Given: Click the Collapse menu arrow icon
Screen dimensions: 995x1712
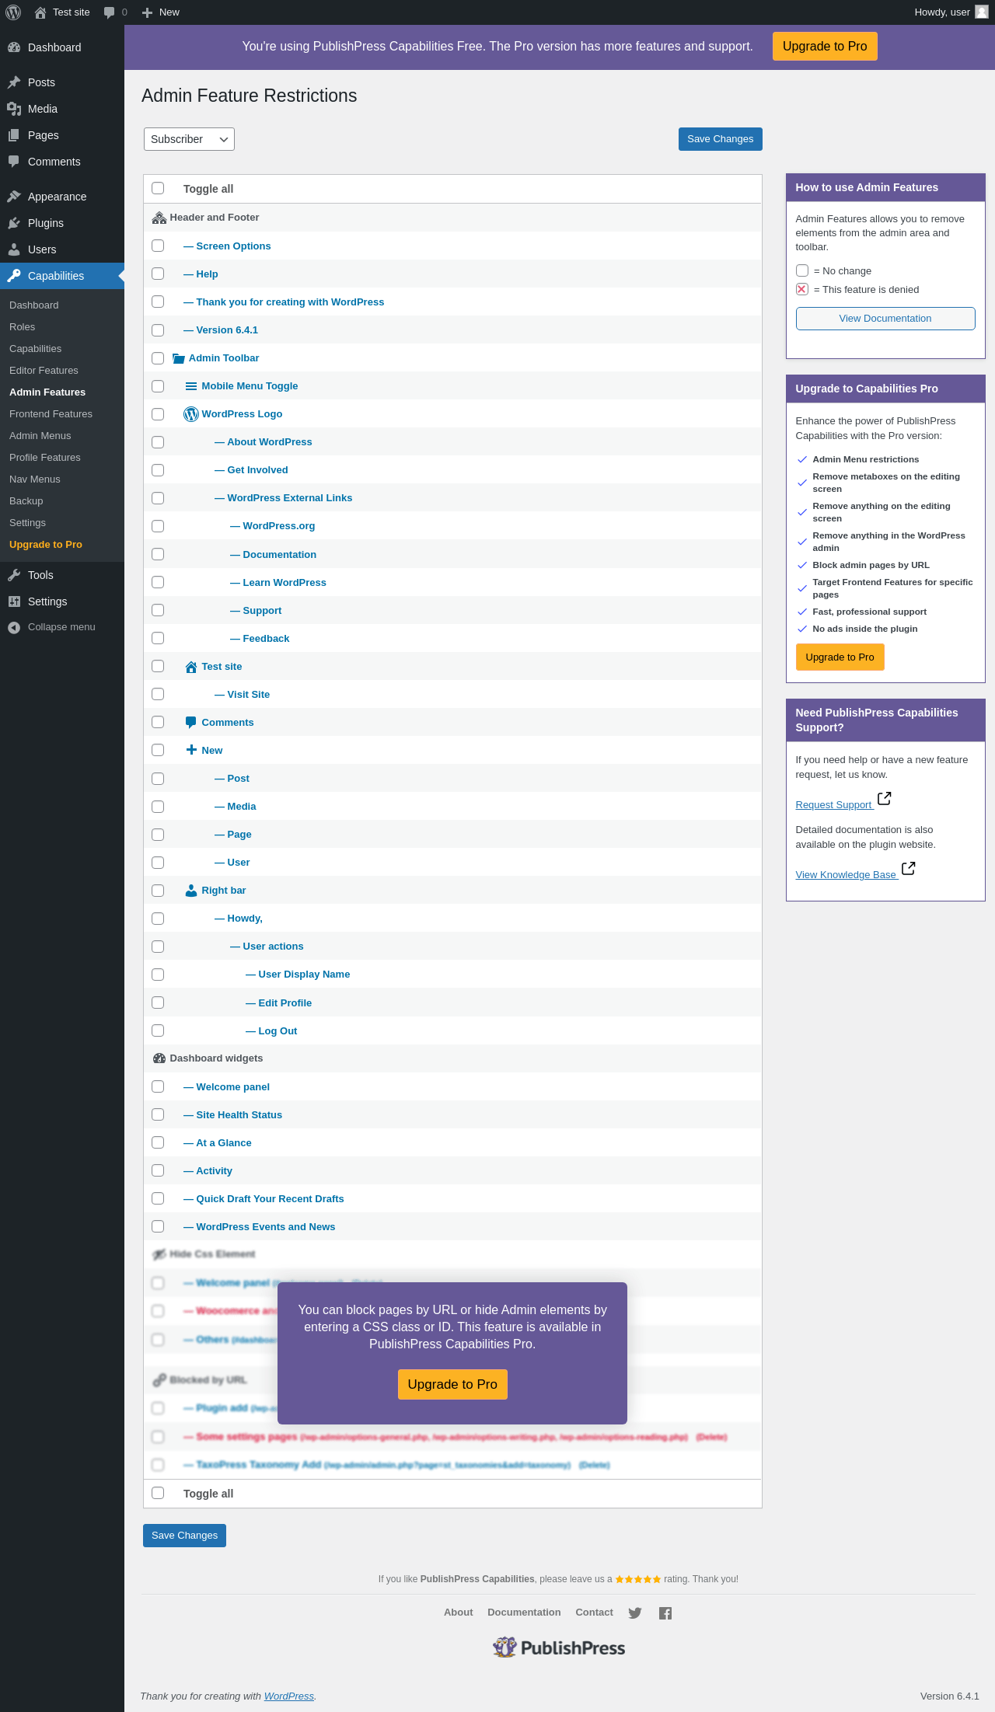Looking at the screenshot, I should coord(14,627).
